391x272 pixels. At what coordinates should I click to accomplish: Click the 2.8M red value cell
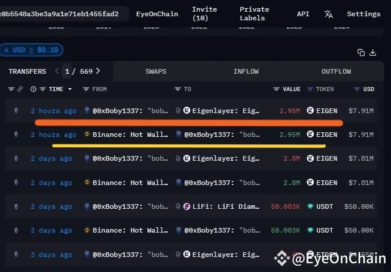point(291,158)
